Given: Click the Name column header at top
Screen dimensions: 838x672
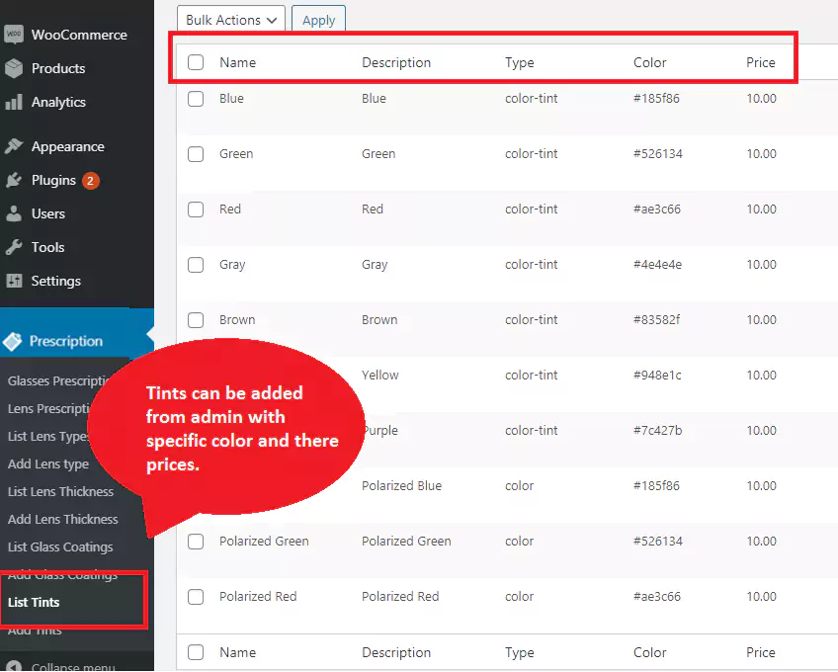Looking at the screenshot, I should [x=237, y=62].
